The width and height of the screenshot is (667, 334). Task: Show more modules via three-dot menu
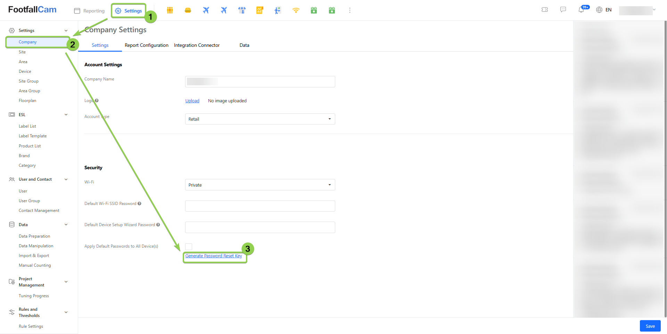349,10
